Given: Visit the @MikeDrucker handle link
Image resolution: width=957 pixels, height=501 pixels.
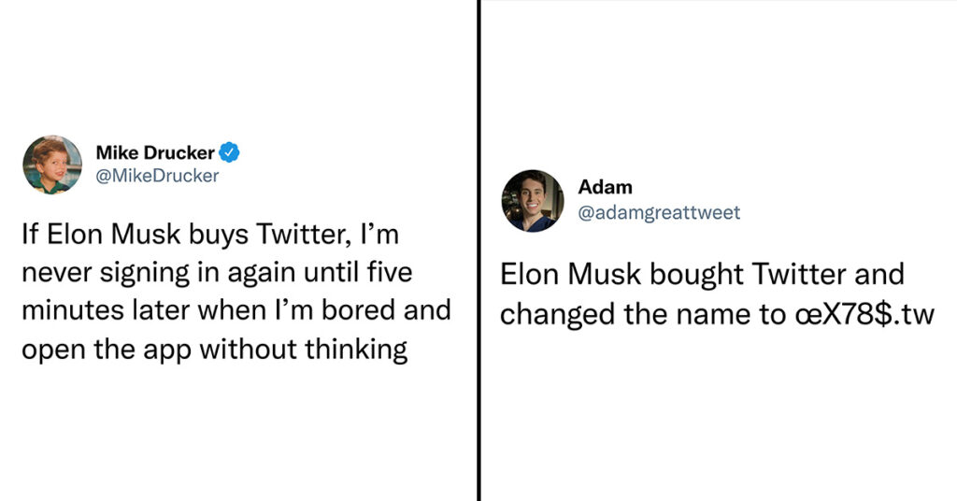Looking at the screenshot, I should [x=157, y=176].
